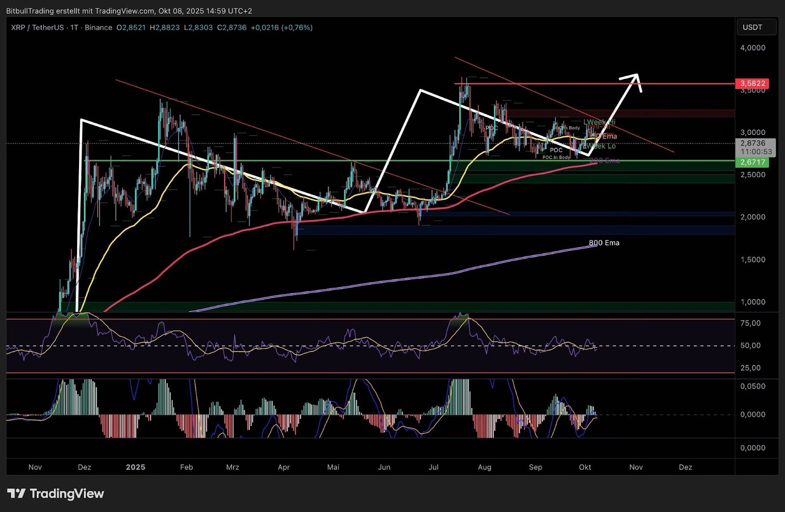Click the Jul label on the time axis
Viewport: 785px width, 512px height.
433,467
